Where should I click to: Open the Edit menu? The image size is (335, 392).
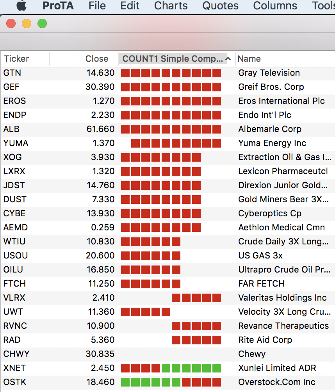coord(130,5)
